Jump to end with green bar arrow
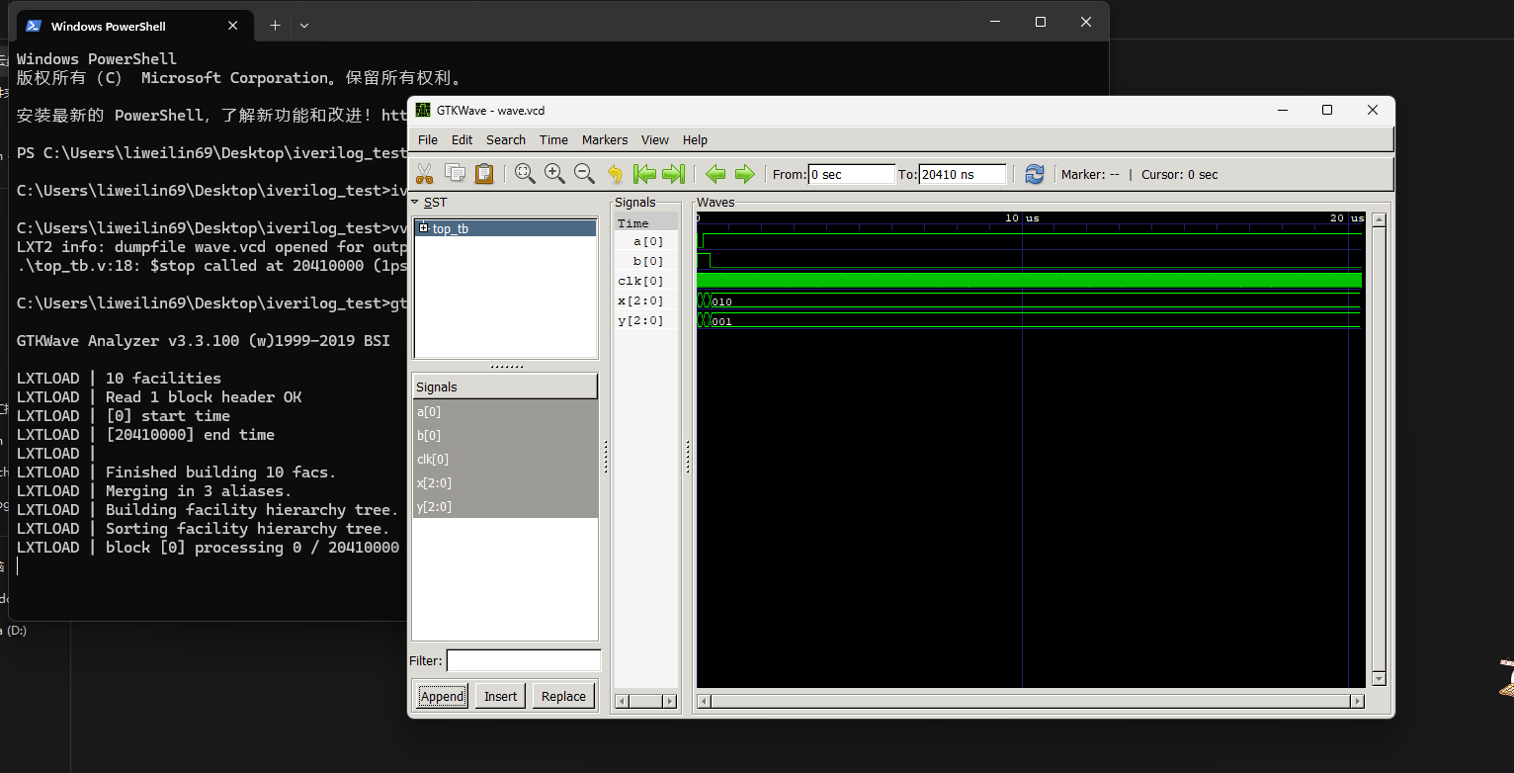This screenshot has width=1514, height=773. (674, 174)
